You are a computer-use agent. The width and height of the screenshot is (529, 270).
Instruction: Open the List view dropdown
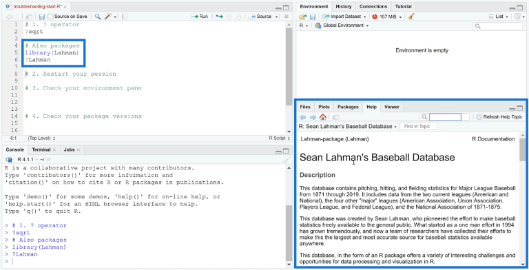(x=498, y=17)
